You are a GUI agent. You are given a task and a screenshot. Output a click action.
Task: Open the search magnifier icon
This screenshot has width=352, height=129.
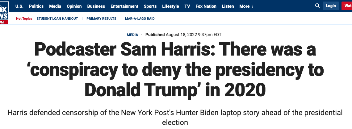click(x=317, y=6)
